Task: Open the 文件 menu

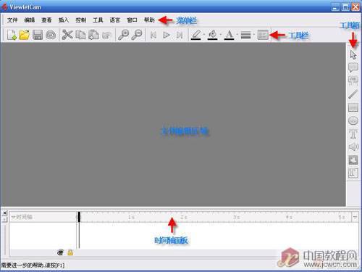Action: [x=12, y=20]
